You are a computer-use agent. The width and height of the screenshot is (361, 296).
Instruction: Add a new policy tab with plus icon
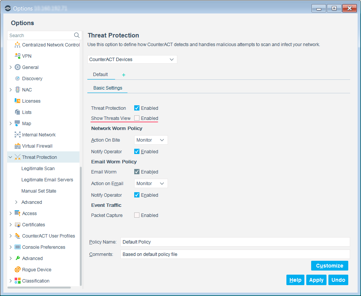(124, 75)
